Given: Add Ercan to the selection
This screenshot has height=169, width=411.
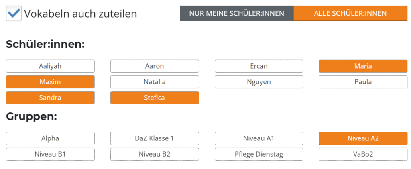Looking at the screenshot, I should coord(258,66).
